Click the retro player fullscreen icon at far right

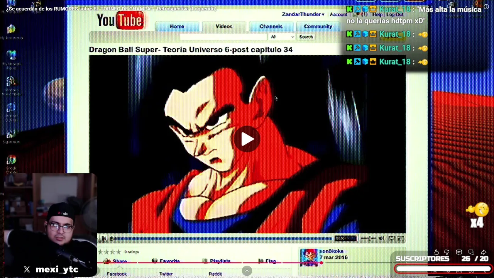click(401, 239)
